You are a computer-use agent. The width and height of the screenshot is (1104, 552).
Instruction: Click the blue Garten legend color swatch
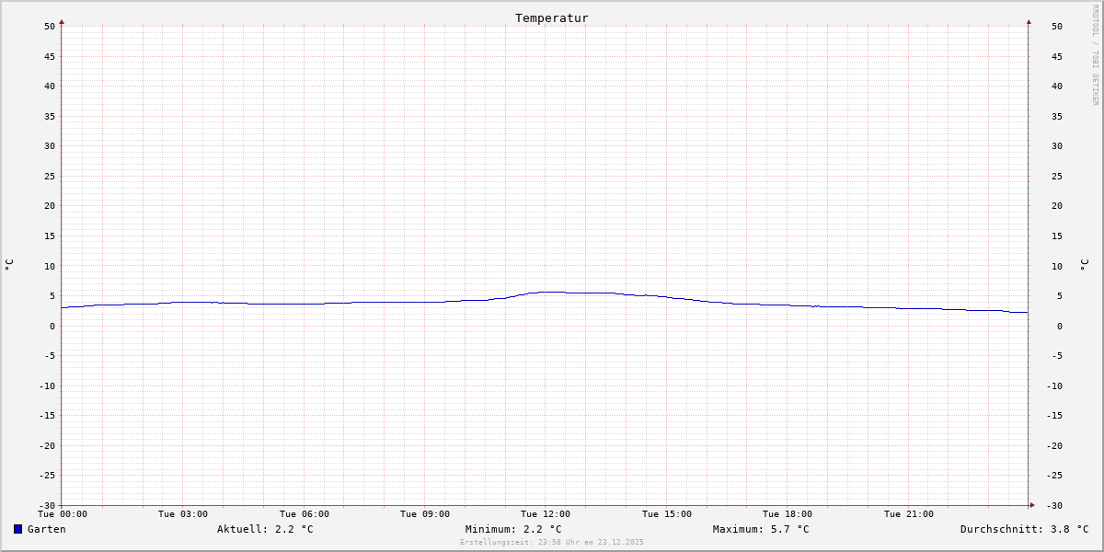pyautogui.click(x=17, y=529)
